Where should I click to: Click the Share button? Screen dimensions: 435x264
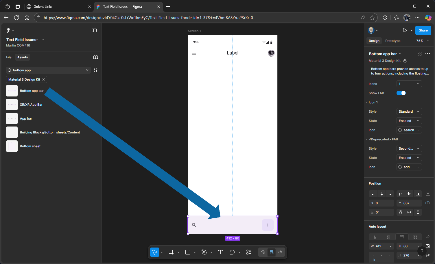[423, 30]
